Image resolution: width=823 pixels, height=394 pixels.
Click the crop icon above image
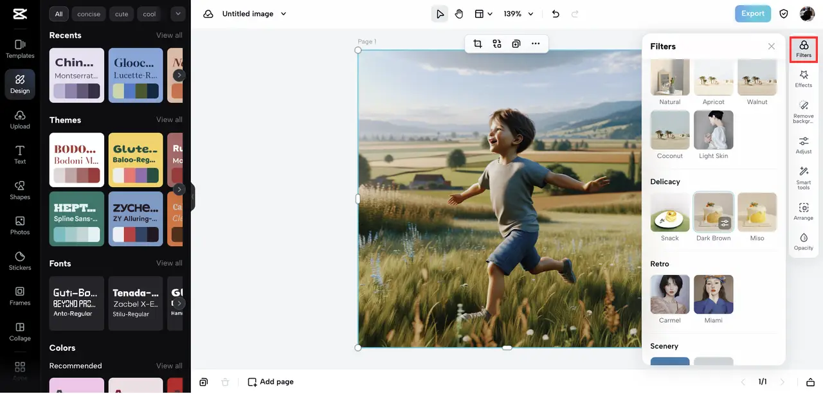click(478, 44)
